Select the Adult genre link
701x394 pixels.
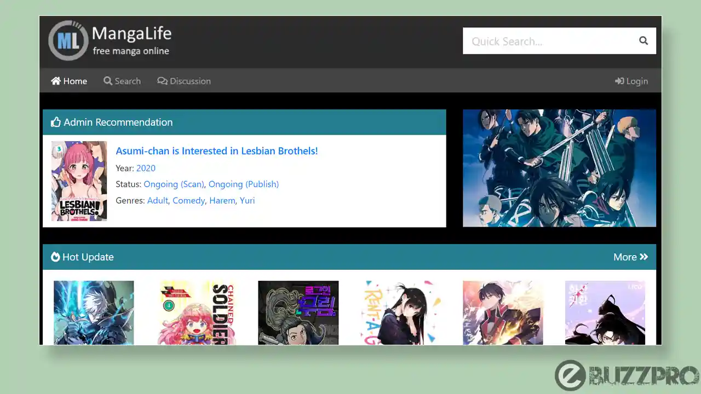click(158, 200)
